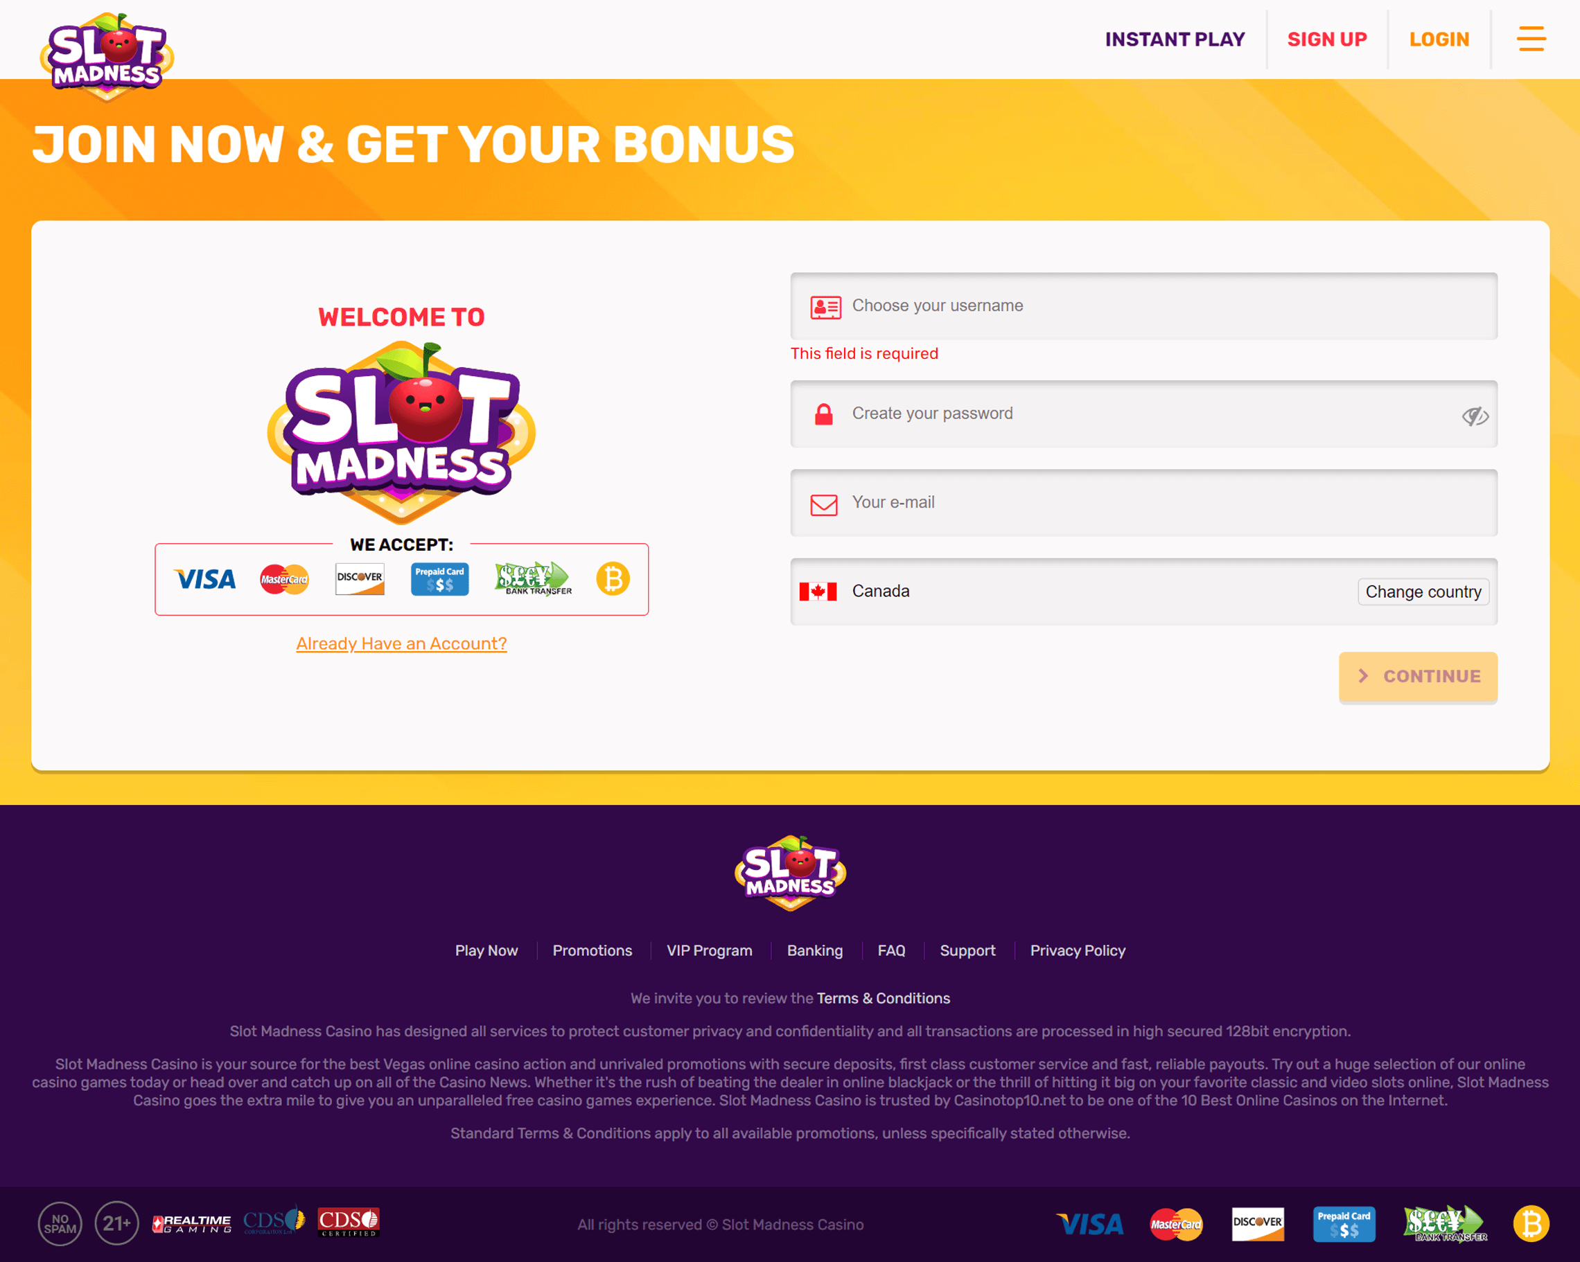
Task: Click the footer Slot Madness logo
Action: [790, 873]
